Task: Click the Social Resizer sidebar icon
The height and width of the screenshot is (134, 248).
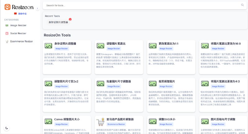Action: tap(7, 33)
